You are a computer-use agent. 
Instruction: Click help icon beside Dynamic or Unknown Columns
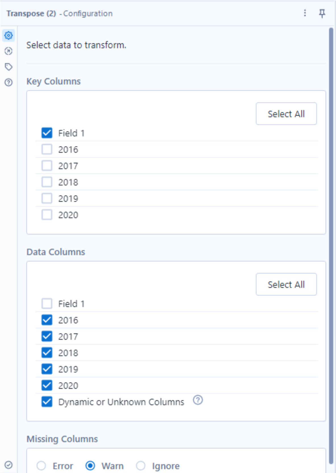point(198,400)
